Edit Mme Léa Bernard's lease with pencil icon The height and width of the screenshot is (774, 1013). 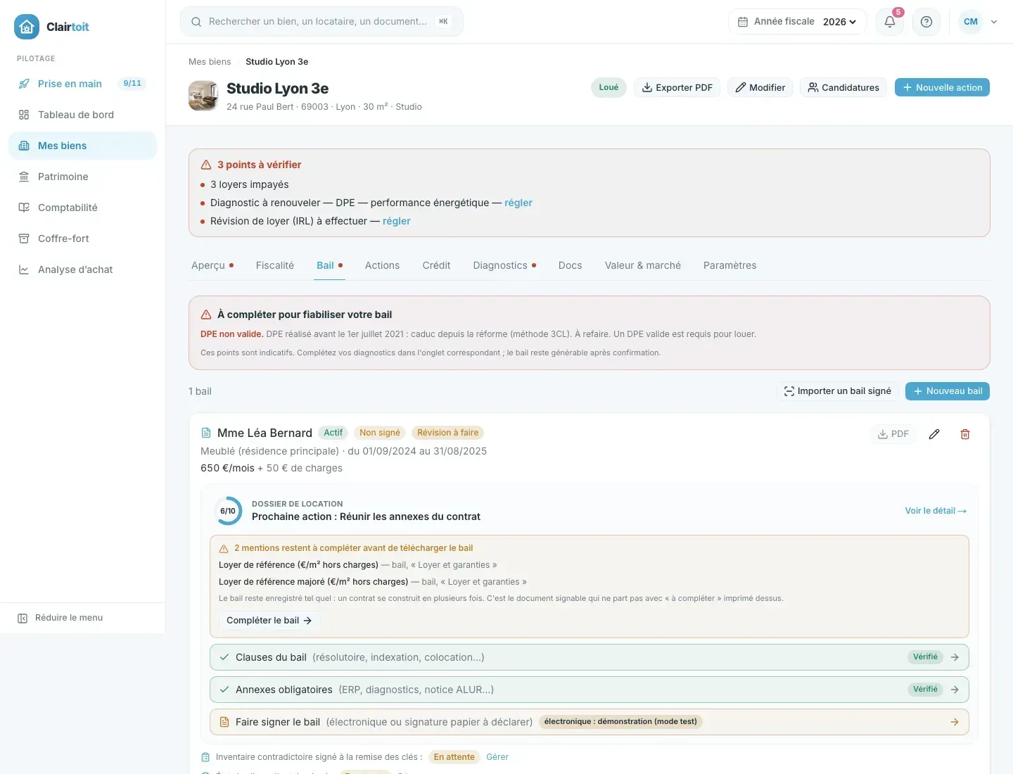[934, 434]
